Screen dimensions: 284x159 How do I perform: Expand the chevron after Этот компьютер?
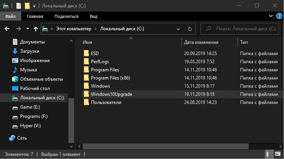coord(96,29)
